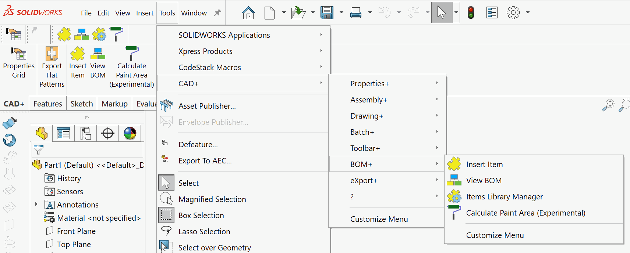The image size is (630, 253).
Task: Click the Redo arrow icon
Action: 413,13
